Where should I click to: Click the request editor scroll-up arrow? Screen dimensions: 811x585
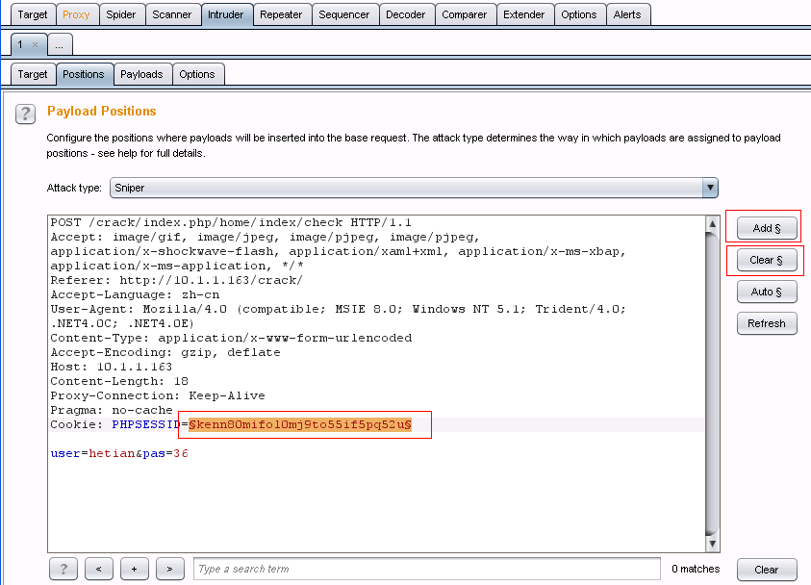(x=712, y=224)
